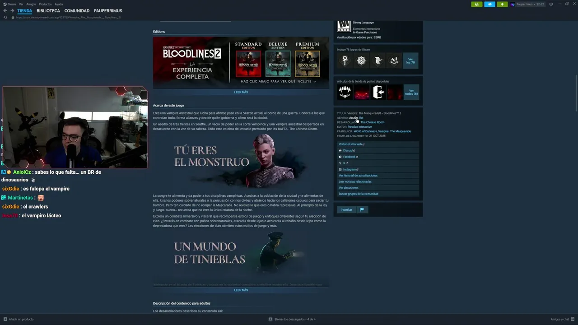Viewport: 578px width, 325px height.
Task: View all 8 points shop items
Action: point(411,92)
